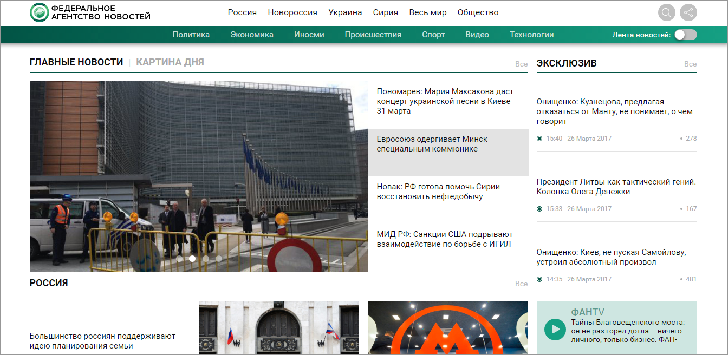This screenshot has height=355, width=728.
Task: Play the ФАНTV video button
Action: [555, 329]
